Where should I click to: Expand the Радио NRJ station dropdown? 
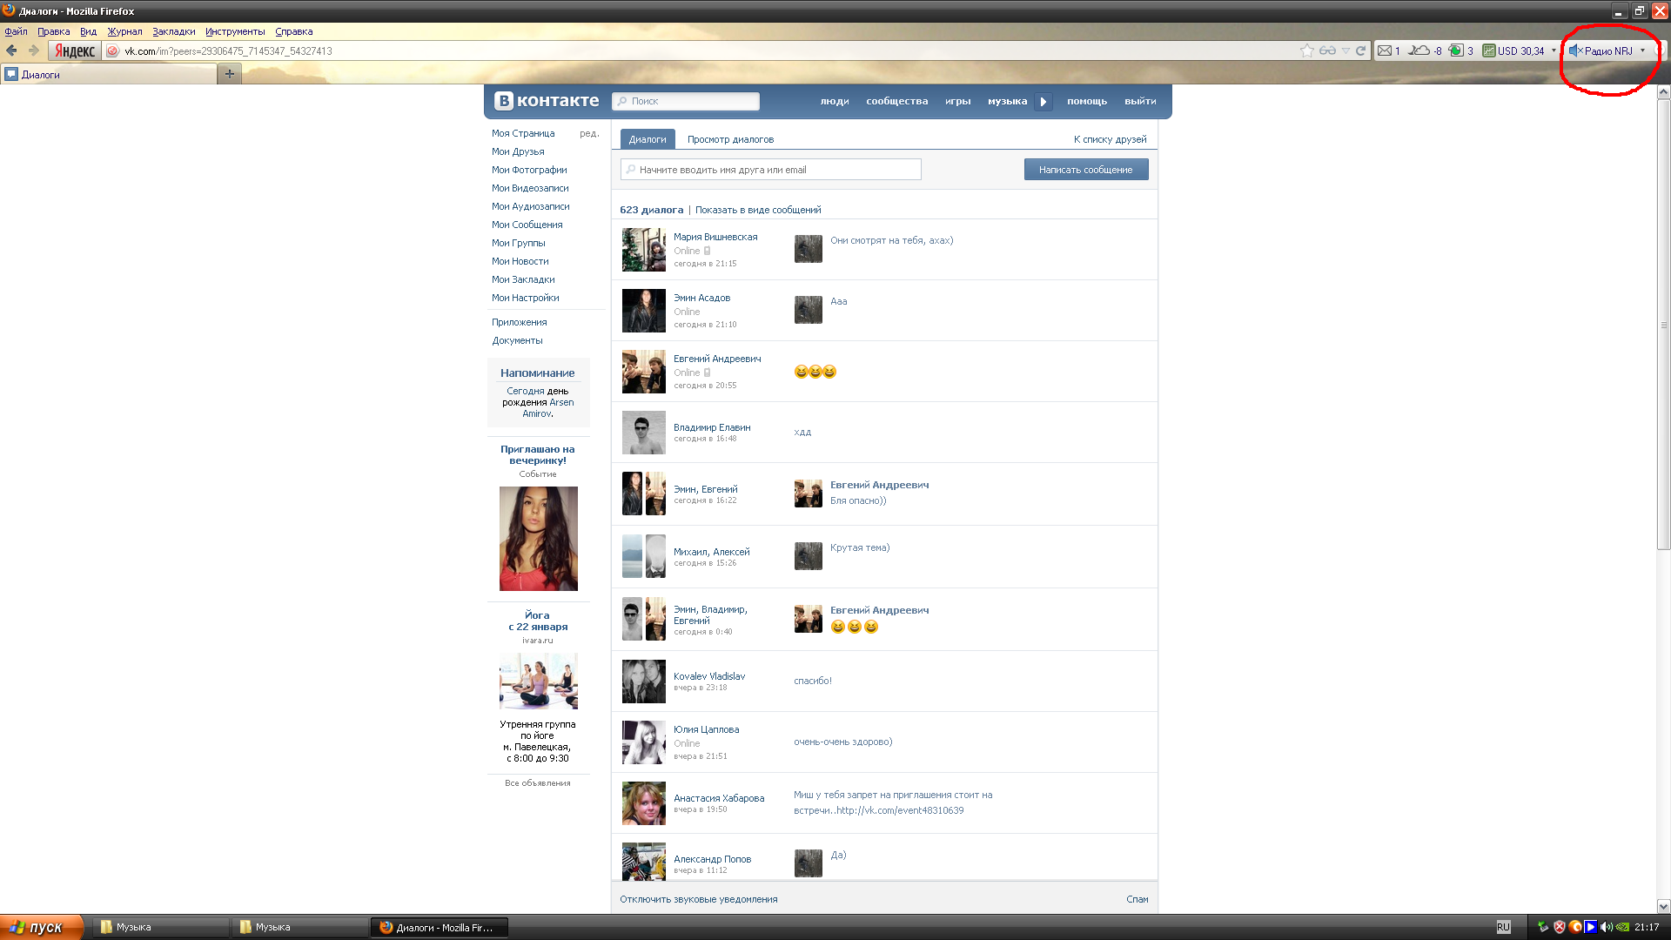click(x=1643, y=50)
